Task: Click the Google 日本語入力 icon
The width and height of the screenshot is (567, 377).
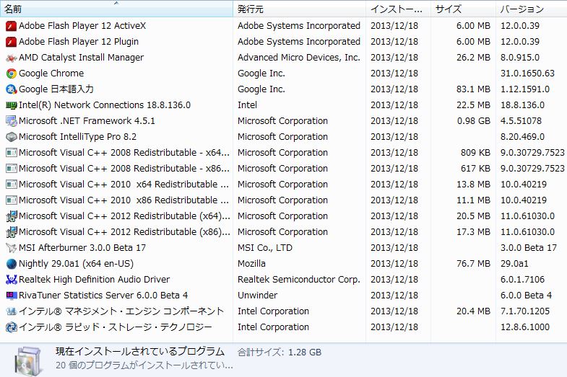Action: (x=12, y=89)
